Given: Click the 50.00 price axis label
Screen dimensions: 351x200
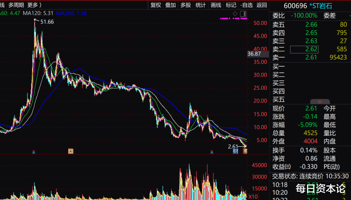Looking at the screenshot, I should [260, 23].
